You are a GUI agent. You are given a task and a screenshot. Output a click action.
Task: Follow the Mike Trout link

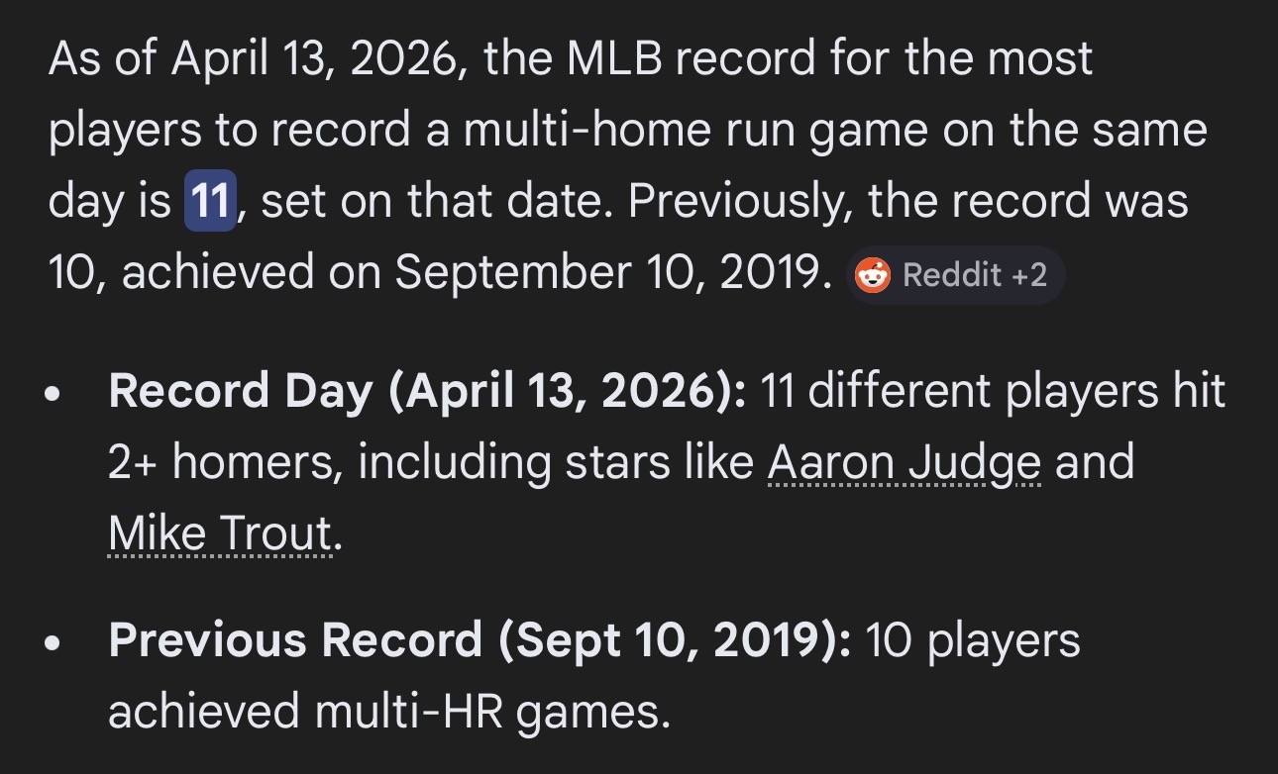click(219, 535)
